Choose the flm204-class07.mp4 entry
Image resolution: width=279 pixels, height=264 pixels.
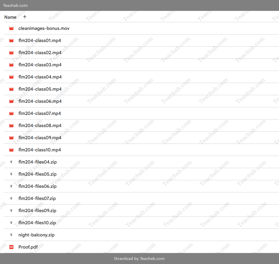coord(40,113)
